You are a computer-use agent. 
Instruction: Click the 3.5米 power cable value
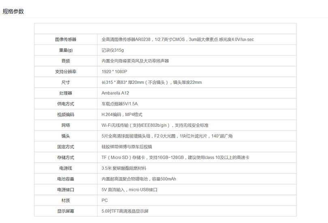point(124,168)
